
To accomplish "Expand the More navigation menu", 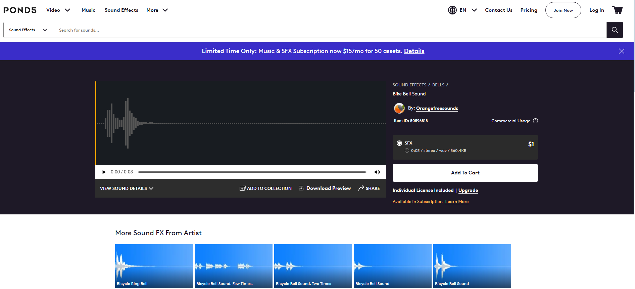I will point(157,10).
